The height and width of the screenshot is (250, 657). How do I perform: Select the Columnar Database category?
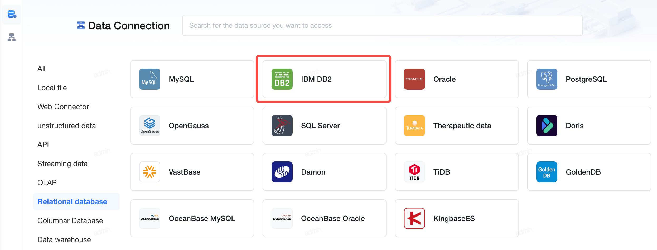pos(70,220)
